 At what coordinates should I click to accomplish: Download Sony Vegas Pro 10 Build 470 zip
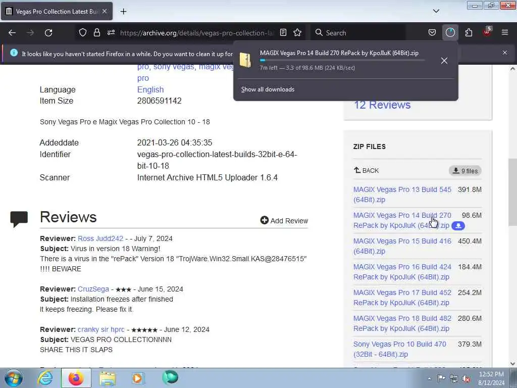point(400,349)
